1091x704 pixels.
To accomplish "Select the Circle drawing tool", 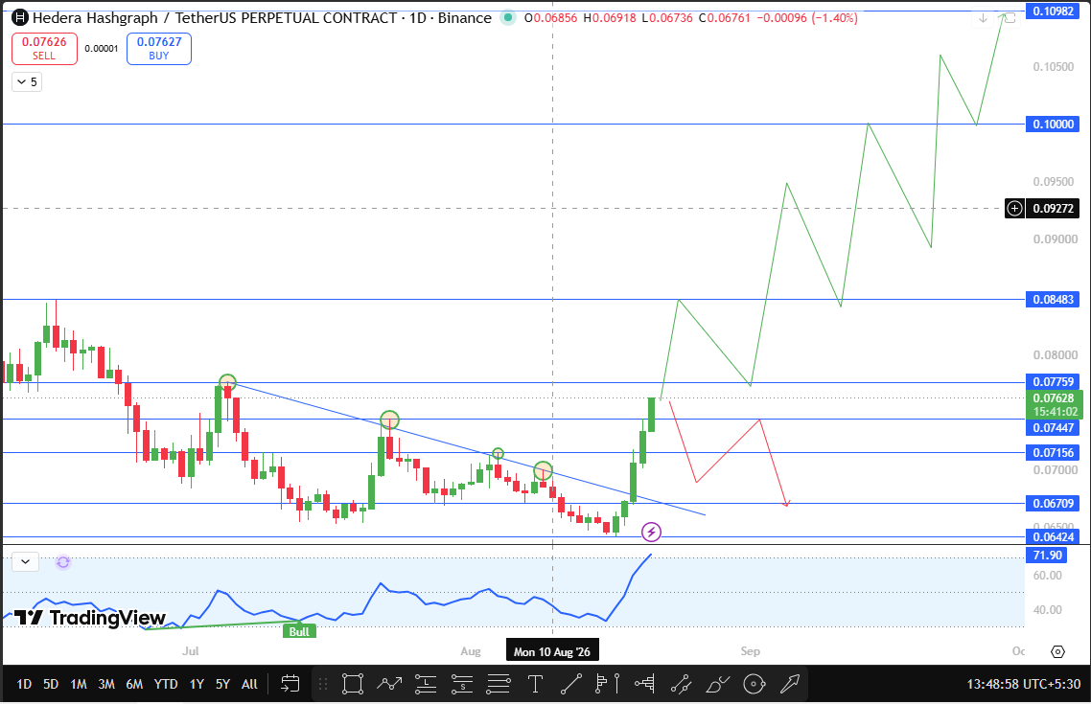I will [x=754, y=684].
